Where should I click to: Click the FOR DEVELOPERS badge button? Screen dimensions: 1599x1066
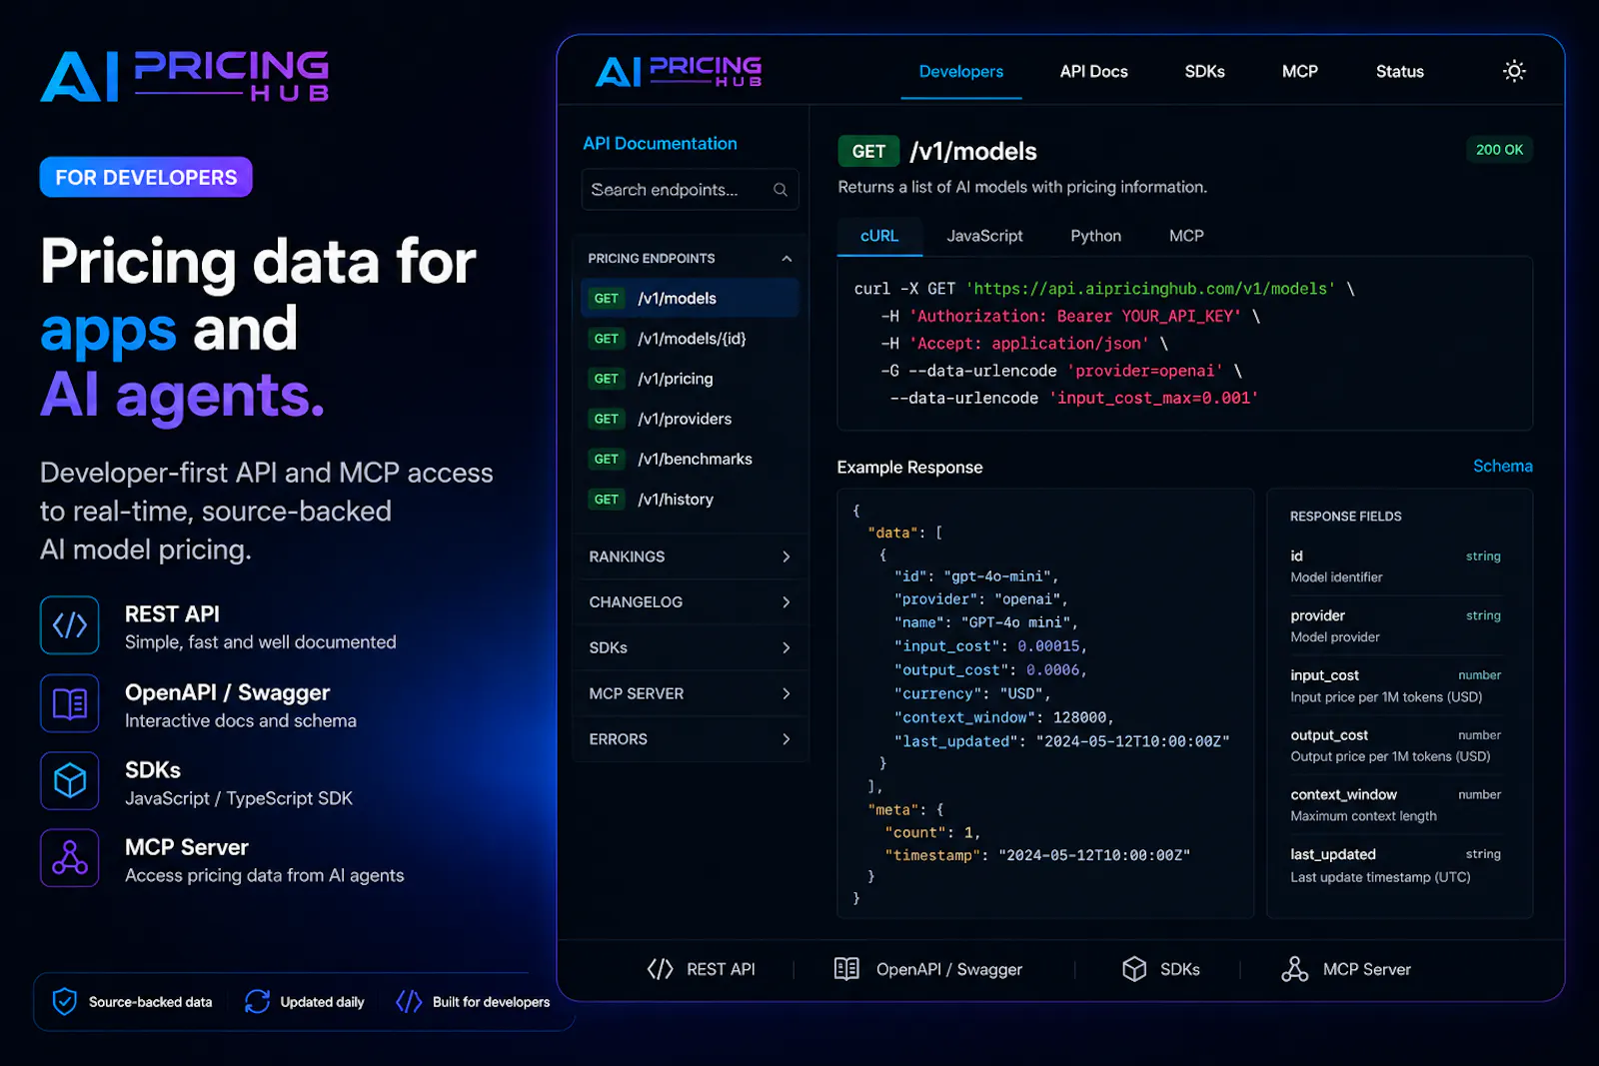pyautogui.click(x=146, y=177)
